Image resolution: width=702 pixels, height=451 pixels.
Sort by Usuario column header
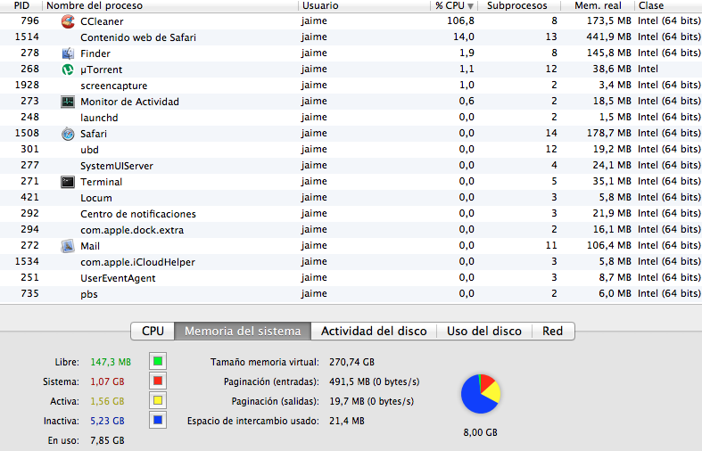(x=364, y=5)
